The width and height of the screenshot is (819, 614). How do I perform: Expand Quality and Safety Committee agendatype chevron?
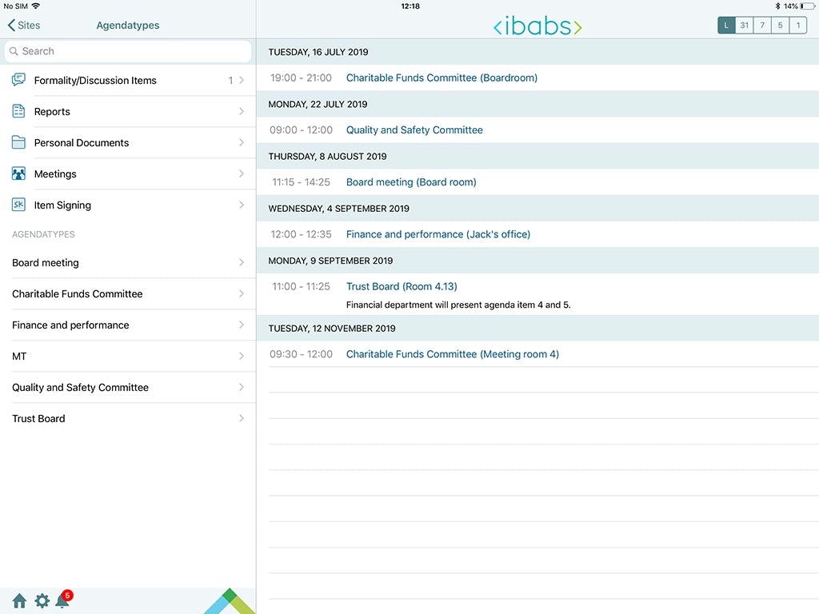click(242, 387)
